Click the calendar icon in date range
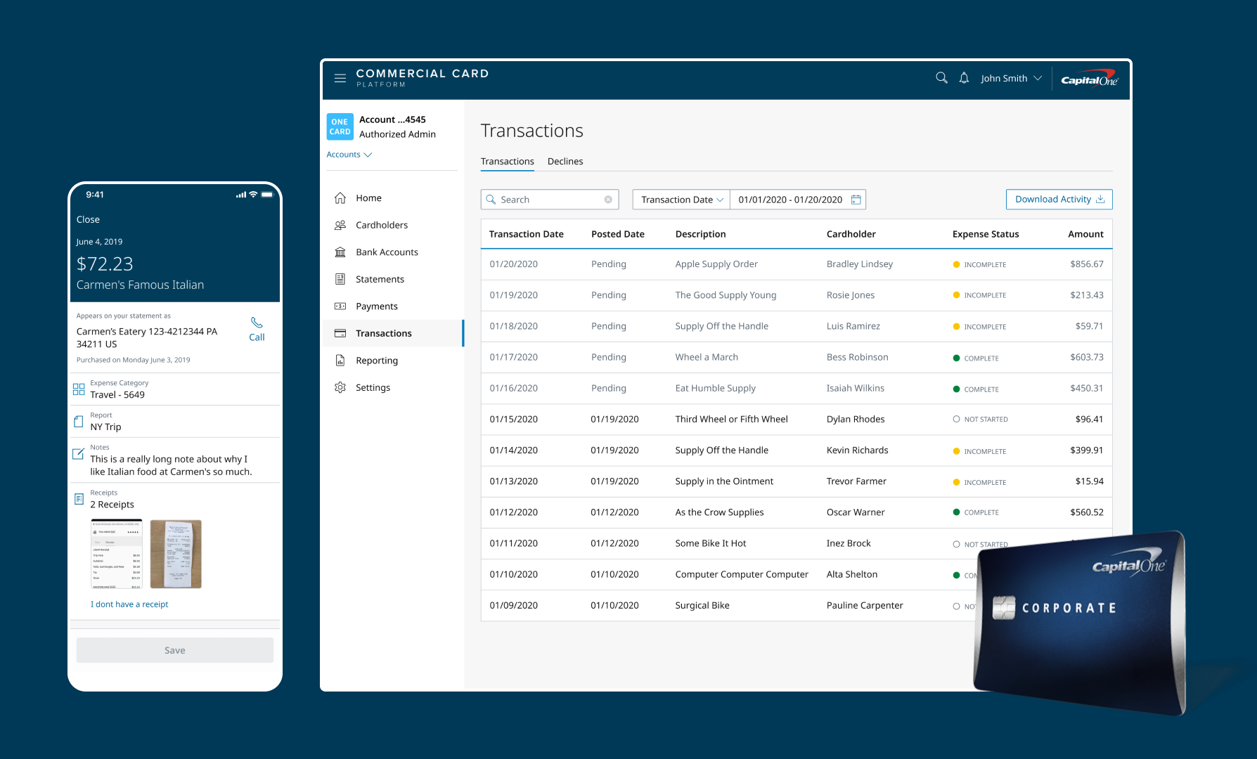This screenshot has width=1257, height=759. (x=856, y=200)
